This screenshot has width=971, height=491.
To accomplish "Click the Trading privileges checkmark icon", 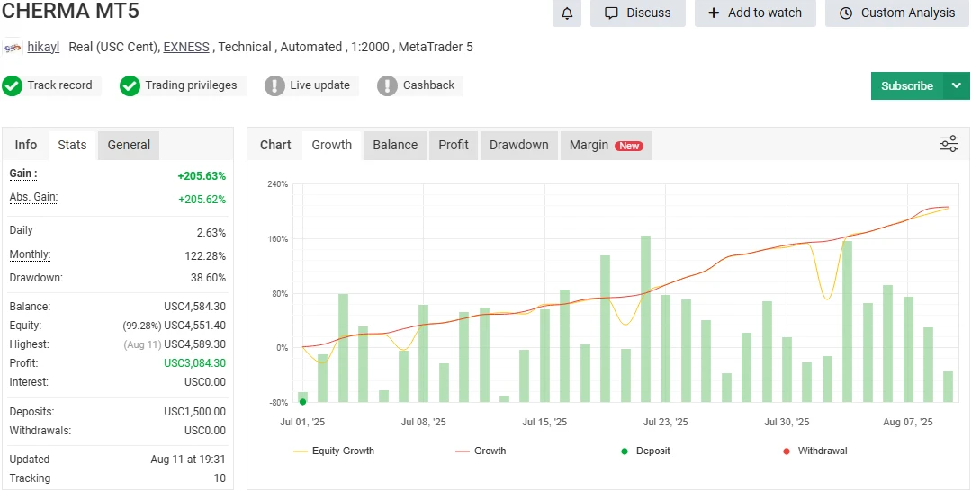I will [x=130, y=85].
